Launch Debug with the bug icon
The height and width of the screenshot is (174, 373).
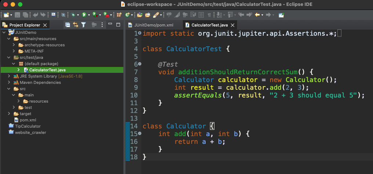(73, 15)
